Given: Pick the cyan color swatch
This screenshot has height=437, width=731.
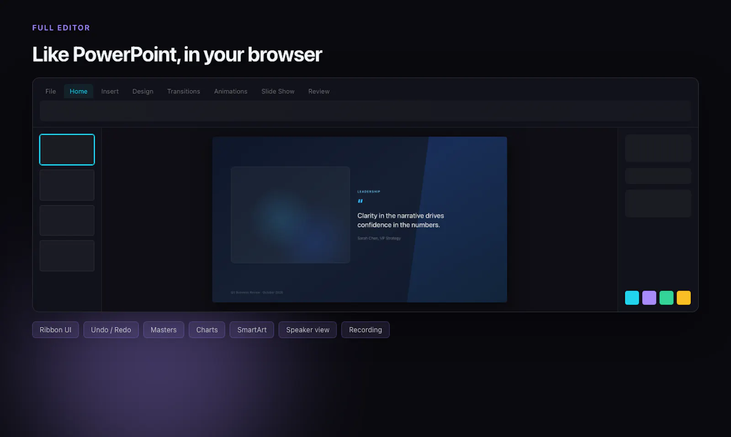Looking at the screenshot, I should click(x=632, y=298).
